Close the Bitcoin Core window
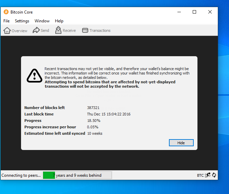This screenshot has width=229, height=194. tap(210, 12)
